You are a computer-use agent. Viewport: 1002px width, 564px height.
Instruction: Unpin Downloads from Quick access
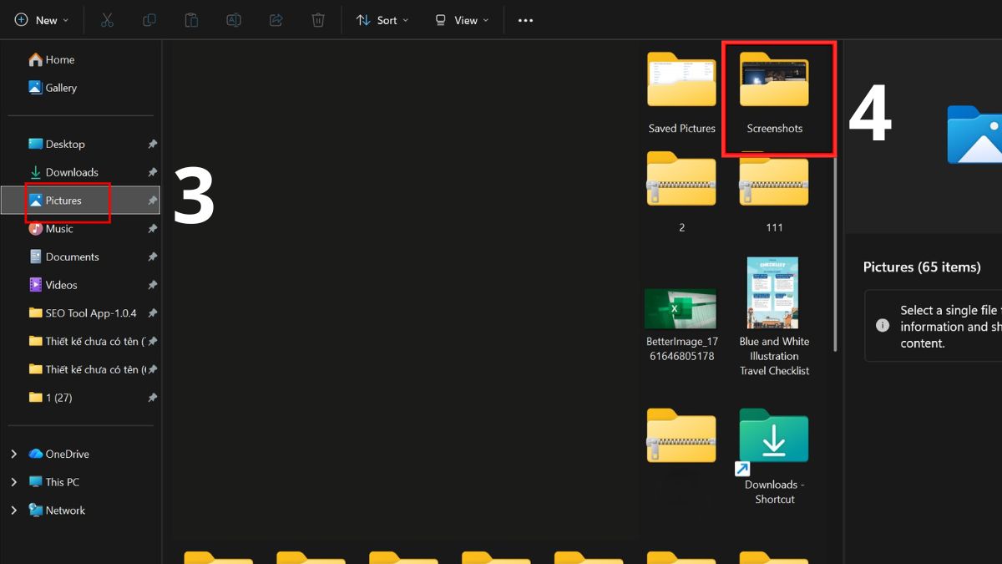click(x=152, y=172)
